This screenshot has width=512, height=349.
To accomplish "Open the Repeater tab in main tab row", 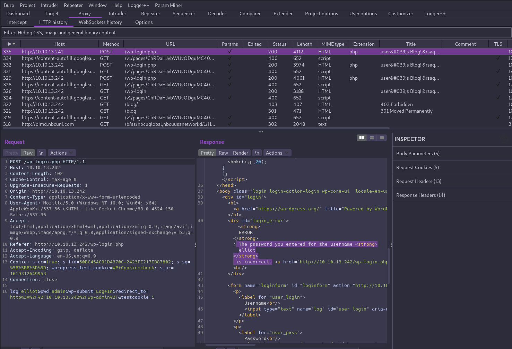I will [150, 14].
